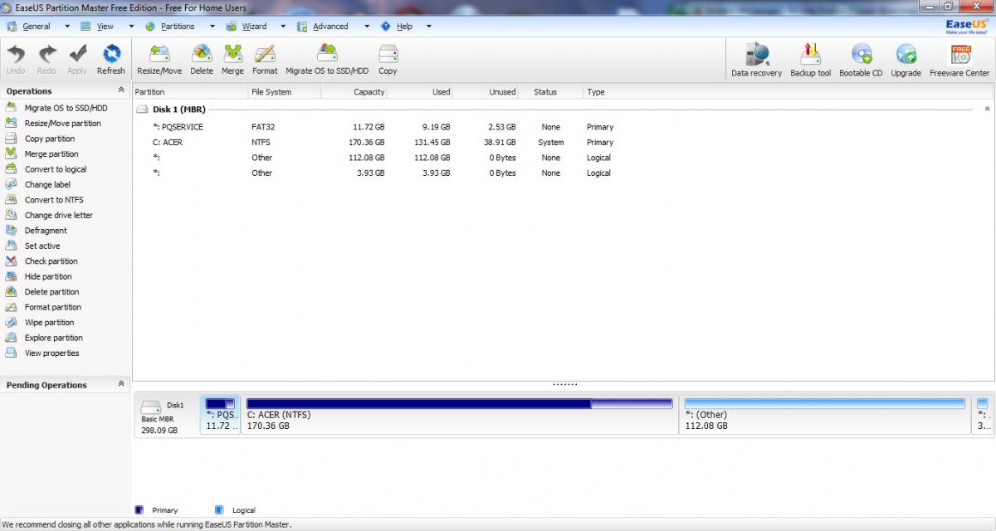Choose the Resize/Move toolbar tool
Image resolution: width=996 pixels, height=531 pixels.
tap(159, 60)
